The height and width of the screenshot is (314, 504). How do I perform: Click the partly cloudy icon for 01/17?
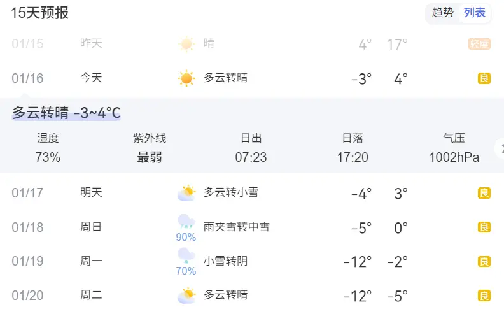tap(186, 193)
